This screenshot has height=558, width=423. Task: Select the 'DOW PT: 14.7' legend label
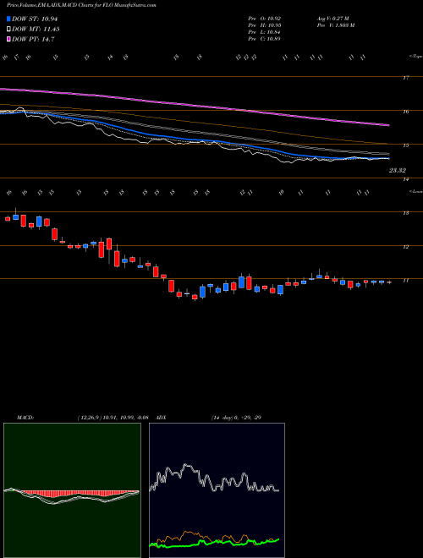[x=33, y=40]
